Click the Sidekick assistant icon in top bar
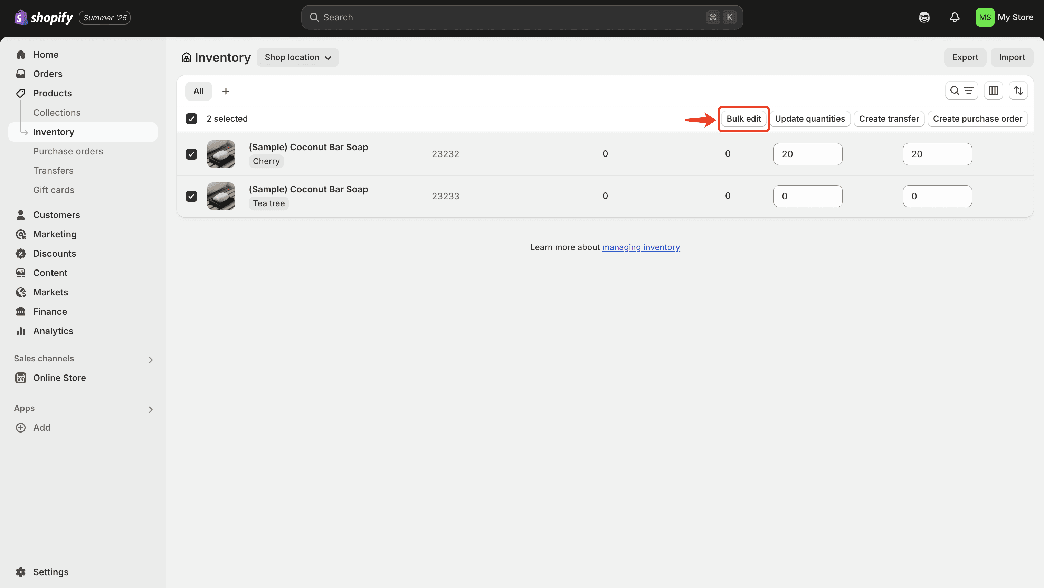This screenshot has width=1044, height=588. pos(924,17)
